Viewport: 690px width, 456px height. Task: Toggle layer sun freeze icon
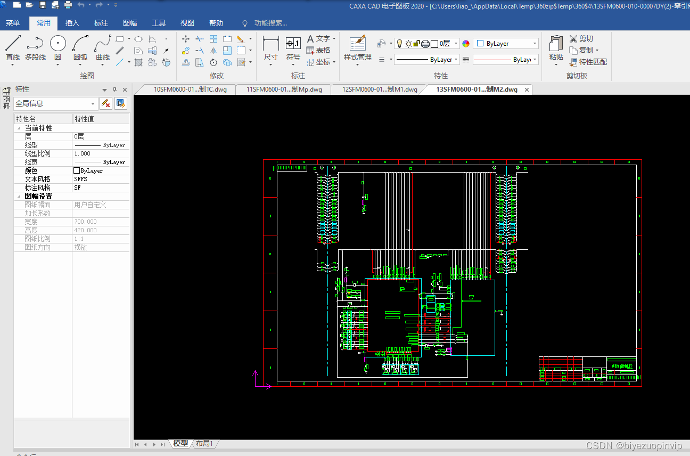408,44
